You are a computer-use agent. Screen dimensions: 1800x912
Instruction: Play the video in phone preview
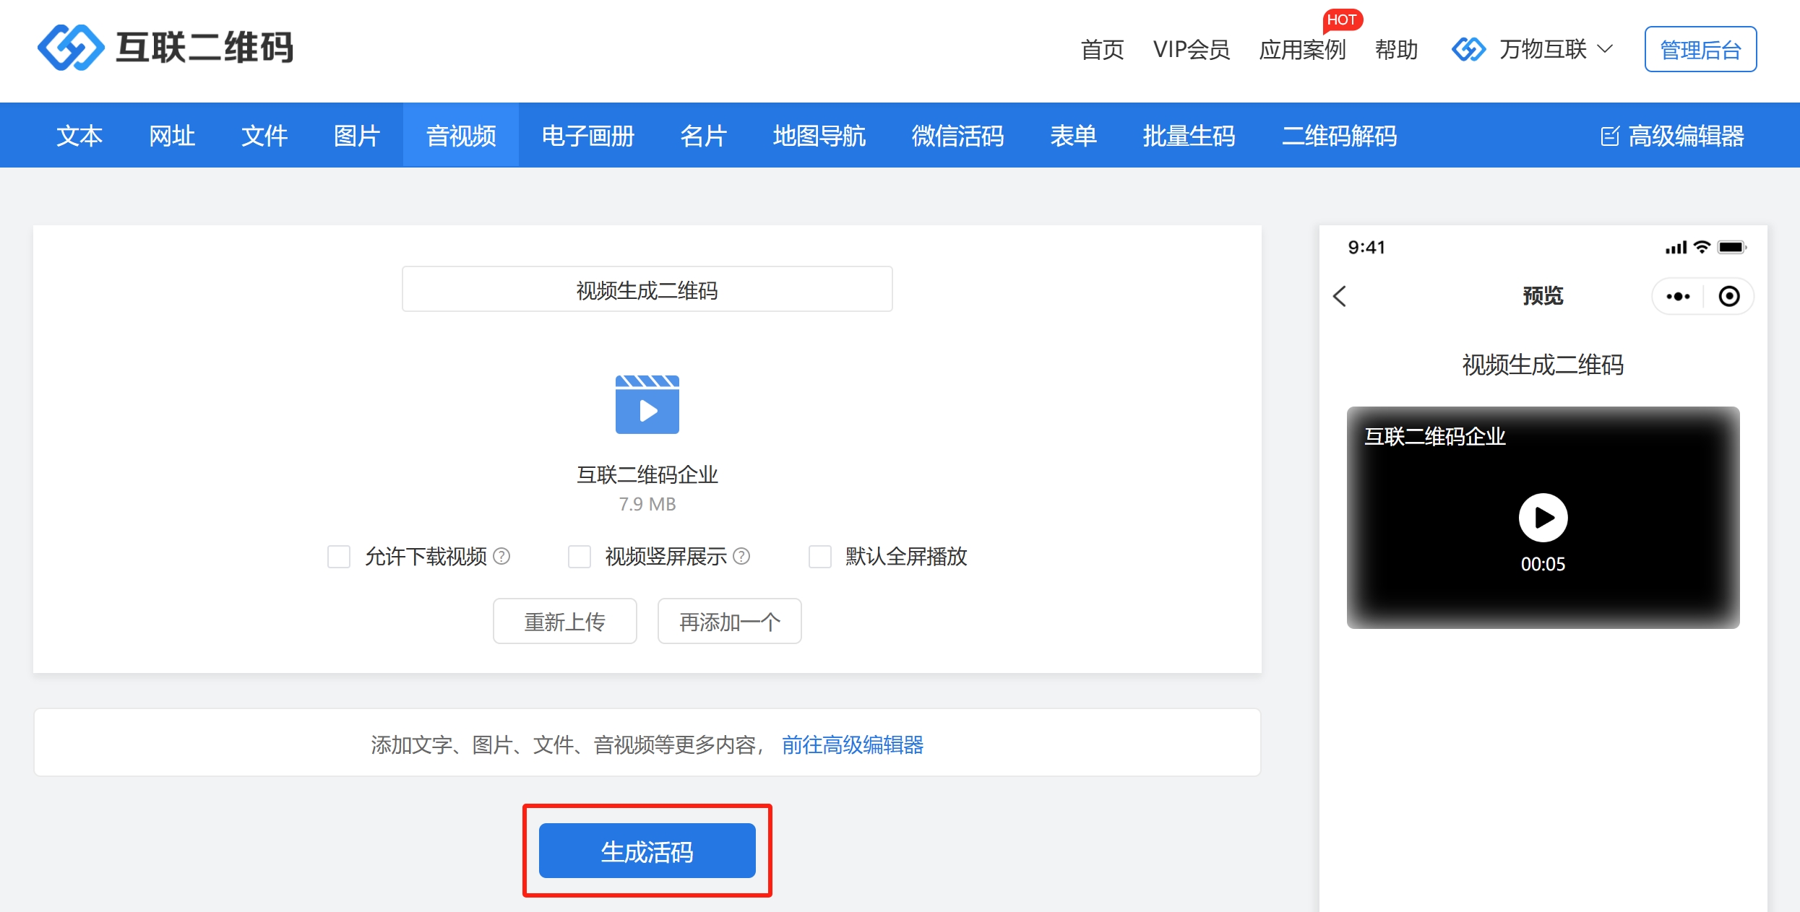[1543, 518]
